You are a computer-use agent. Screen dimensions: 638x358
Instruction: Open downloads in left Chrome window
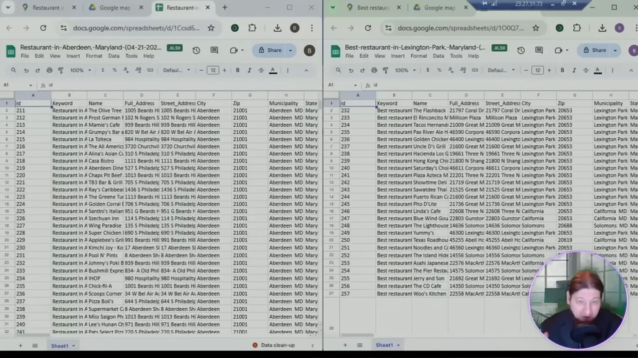pyautogui.click(x=278, y=28)
